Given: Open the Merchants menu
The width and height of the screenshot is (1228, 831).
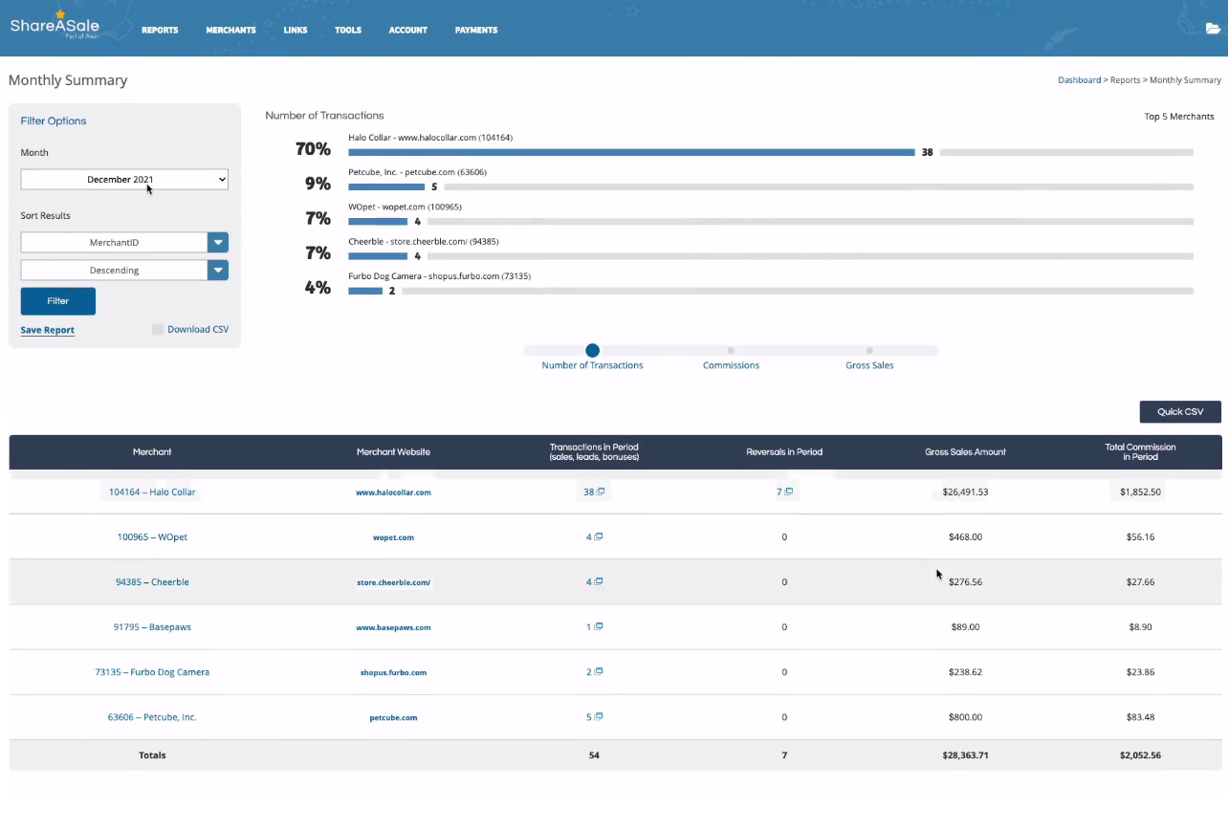Looking at the screenshot, I should [230, 31].
